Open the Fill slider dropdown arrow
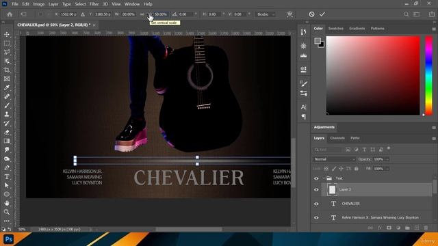This screenshot has height=246, width=438. coord(387,169)
